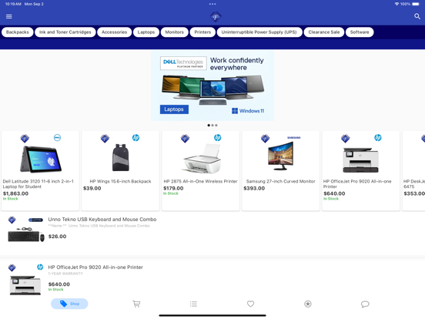This screenshot has width=425, height=319.
Task: Open HP 2875 All-in-One Wireless Printer title
Action: [x=201, y=181]
